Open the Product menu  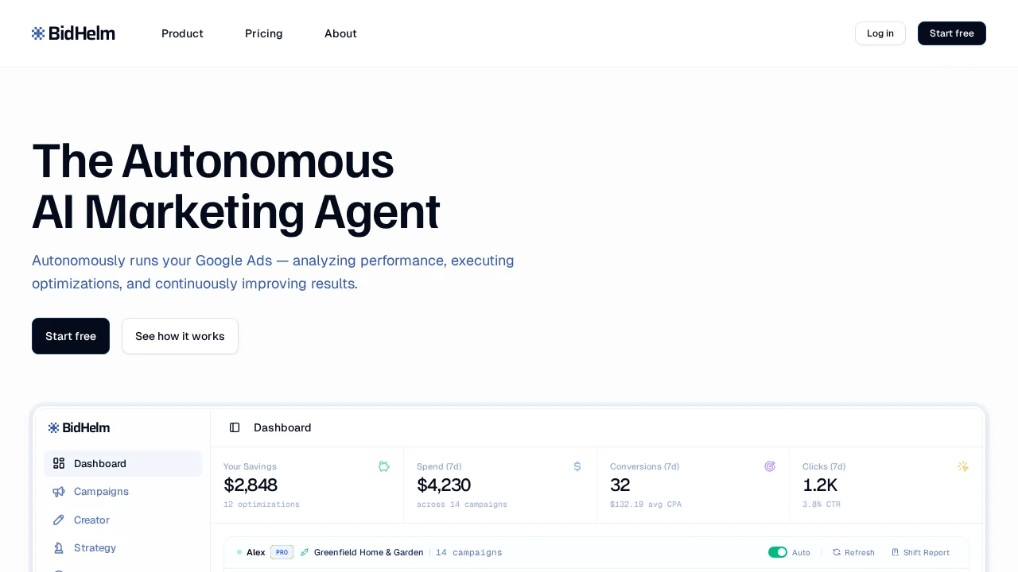coord(182,33)
